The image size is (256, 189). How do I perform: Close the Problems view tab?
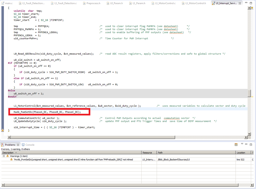(x=18, y=145)
